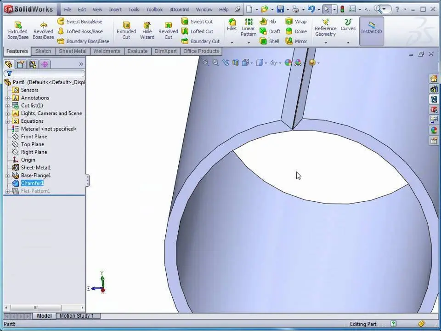Choose the Shell feature icon
441x331 pixels.
pyautogui.click(x=263, y=41)
